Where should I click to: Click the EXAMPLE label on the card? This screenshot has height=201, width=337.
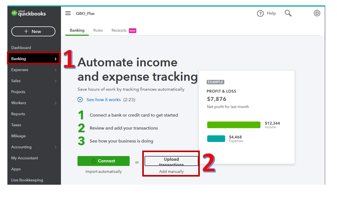215,82
